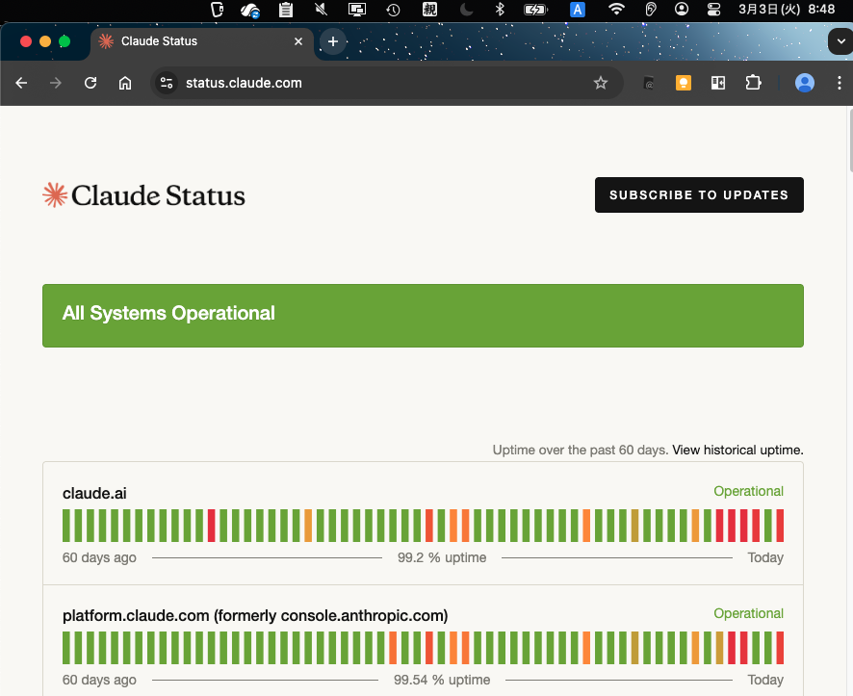Image resolution: width=853 pixels, height=696 pixels.
Task: Open the input source menu (A icon)
Action: [578, 10]
